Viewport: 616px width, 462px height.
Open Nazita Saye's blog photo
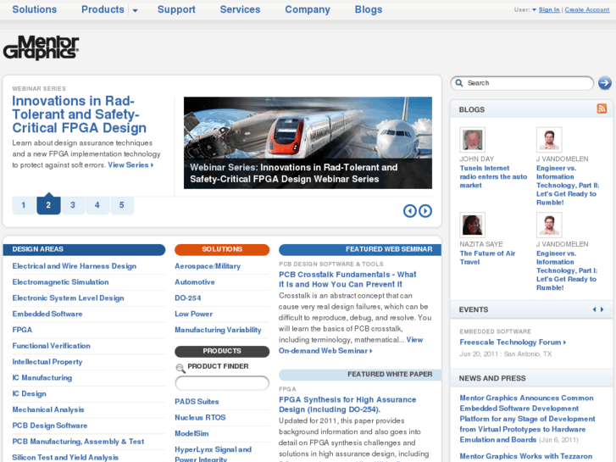[472, 225]
